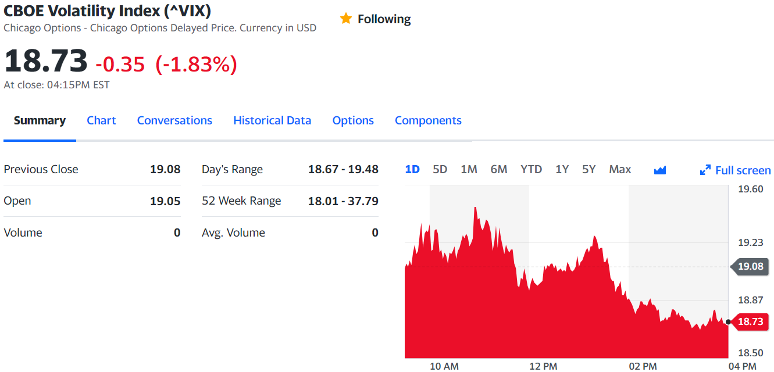Click the red 18.73 price tag on chart
The width and height of the screenshot is (774, 372).
click(750, 321)
